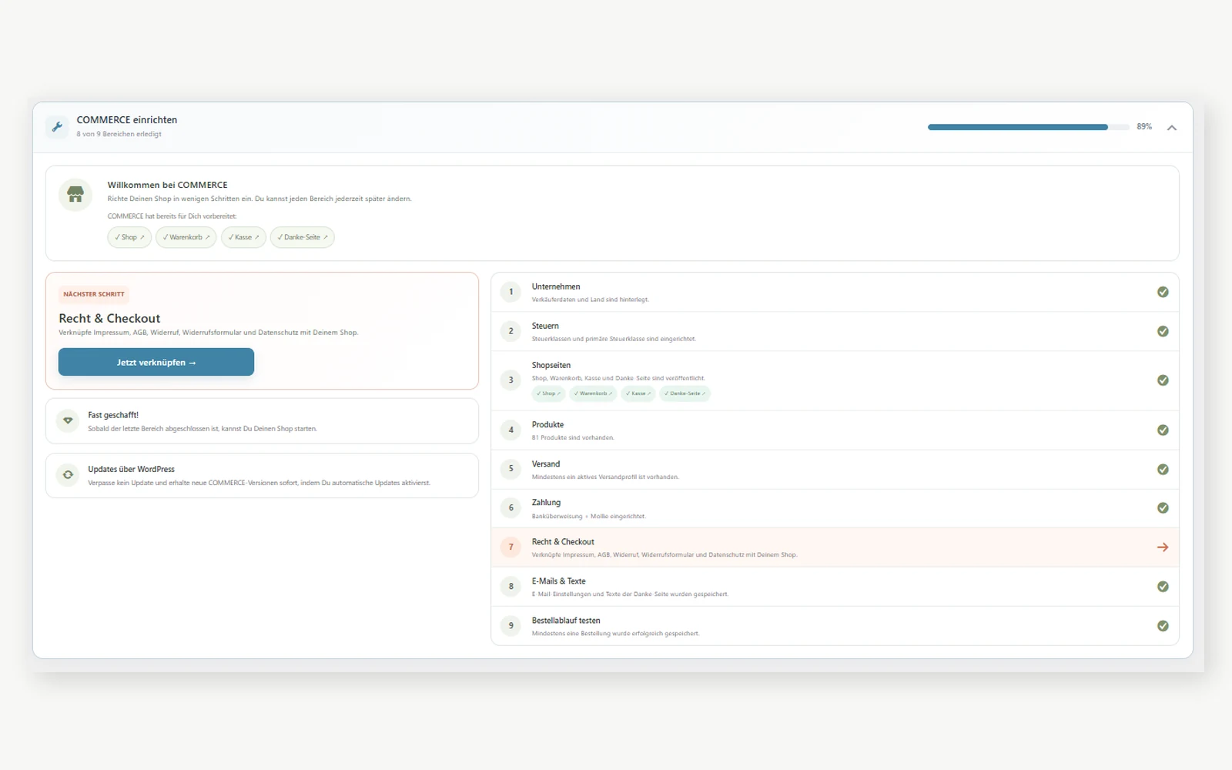Open the Shop page chip in welcome box

coord(129,237)
